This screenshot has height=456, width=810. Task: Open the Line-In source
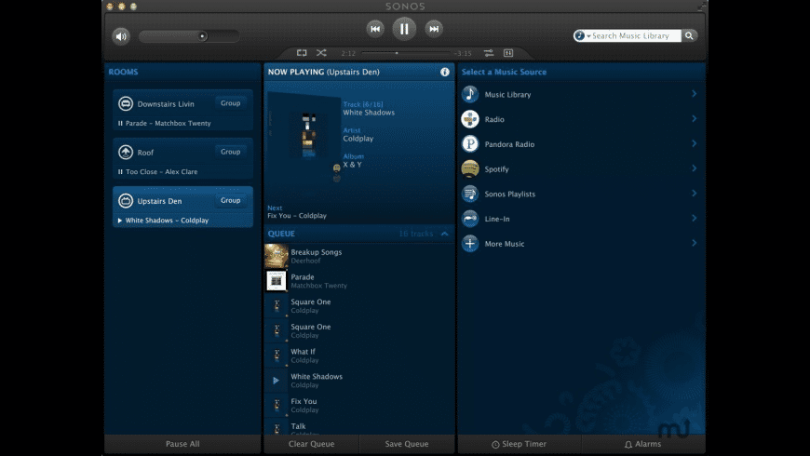coord(582,219)
